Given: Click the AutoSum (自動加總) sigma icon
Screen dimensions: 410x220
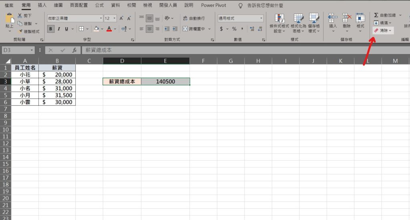Looking at the screenshot, I should (376, 15).
